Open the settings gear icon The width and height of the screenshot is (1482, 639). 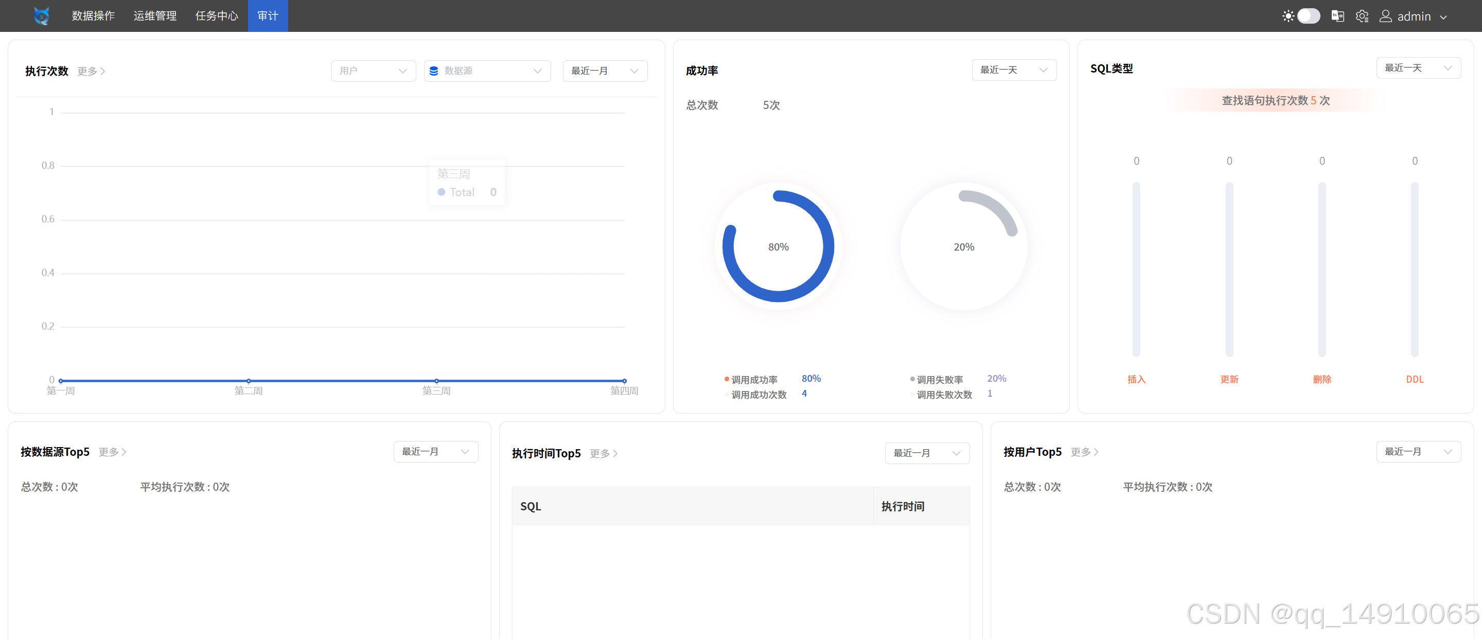tap(1362, 16)
